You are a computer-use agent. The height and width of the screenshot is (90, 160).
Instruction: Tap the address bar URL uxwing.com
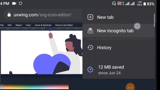(x=42, y=15)
